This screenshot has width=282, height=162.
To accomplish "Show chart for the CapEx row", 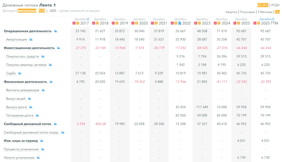I will pyautogui.click(x=20, y=73).
